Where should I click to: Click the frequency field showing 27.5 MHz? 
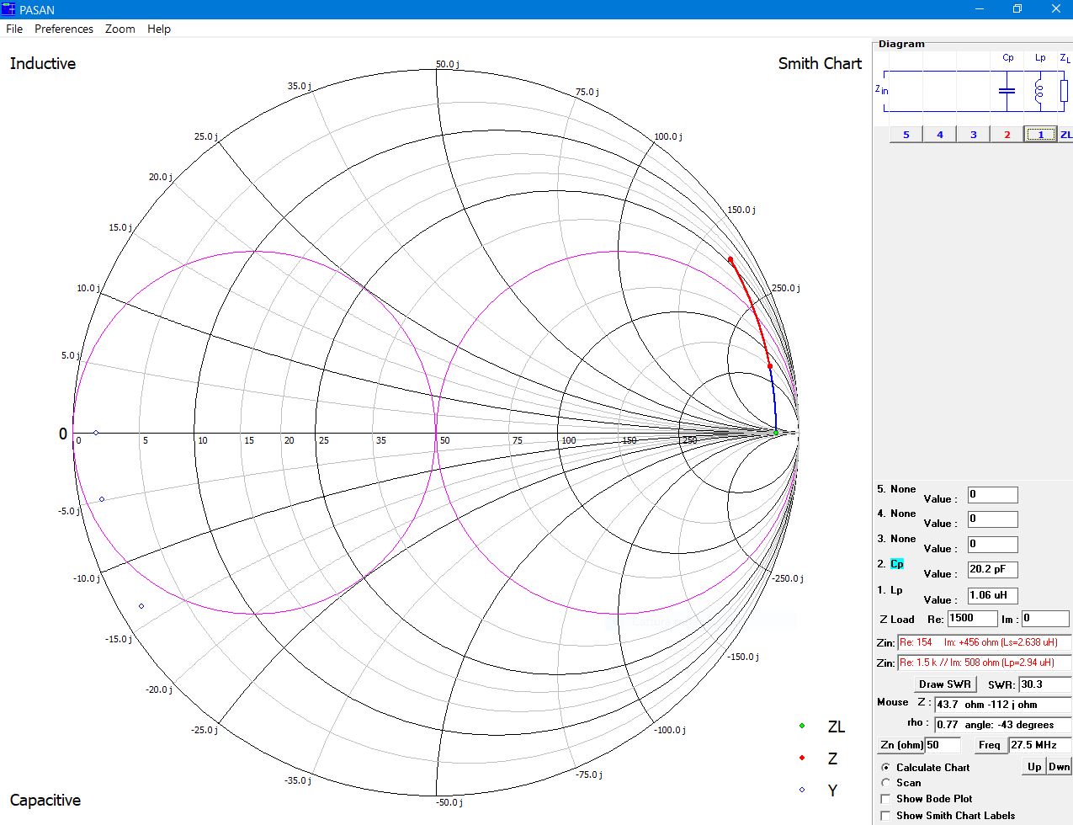[x=1039, y=745]
